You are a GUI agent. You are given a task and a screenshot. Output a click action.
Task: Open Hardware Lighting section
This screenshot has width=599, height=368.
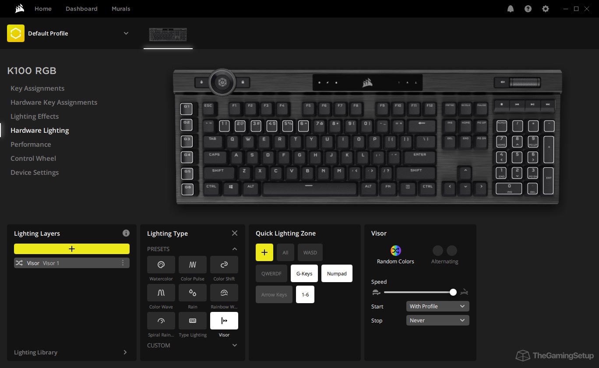tap(40, 130)
